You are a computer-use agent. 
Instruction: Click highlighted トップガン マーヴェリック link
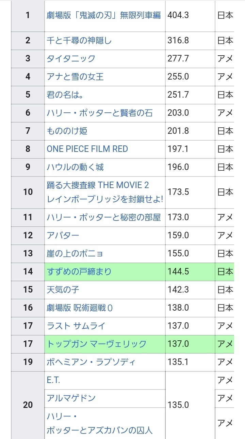pyautogui.click(x=97, y=344)
